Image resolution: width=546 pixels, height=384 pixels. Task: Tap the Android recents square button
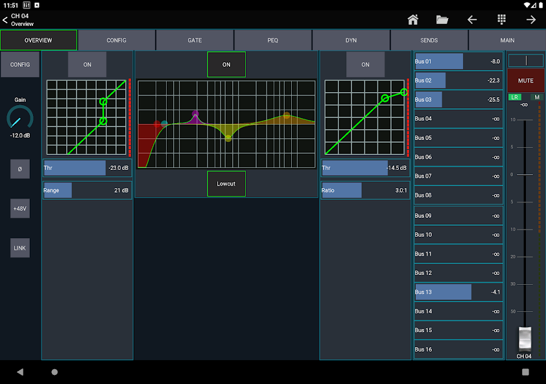coord(525,372)
